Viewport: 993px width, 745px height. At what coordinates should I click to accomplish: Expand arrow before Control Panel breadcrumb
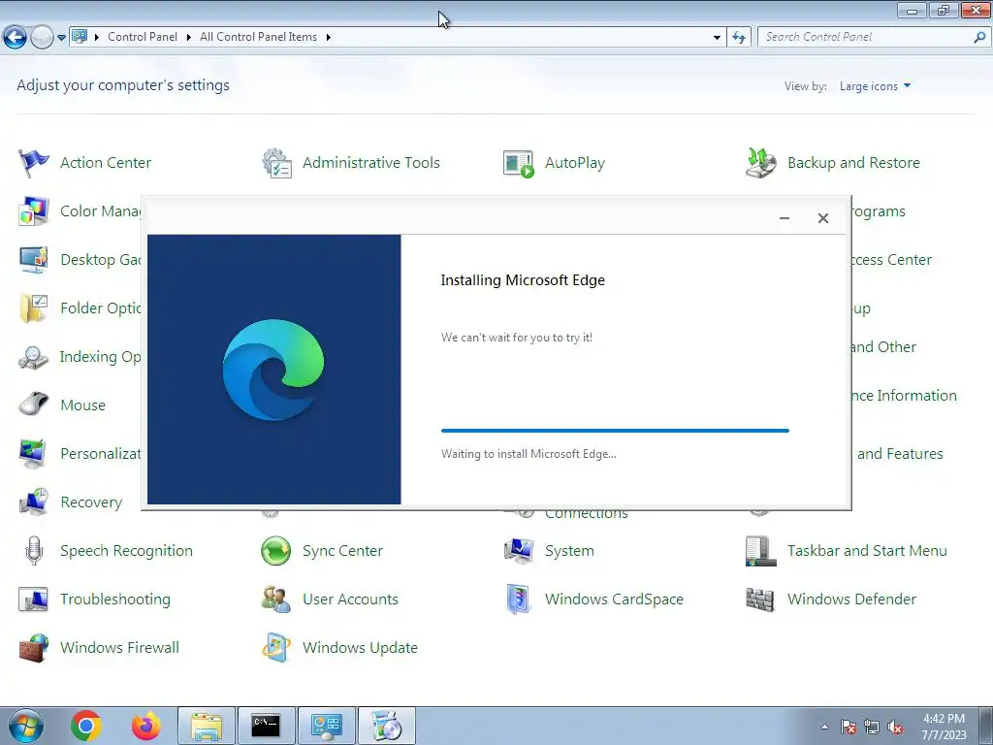pyautogui.click(x=97, y=38)
